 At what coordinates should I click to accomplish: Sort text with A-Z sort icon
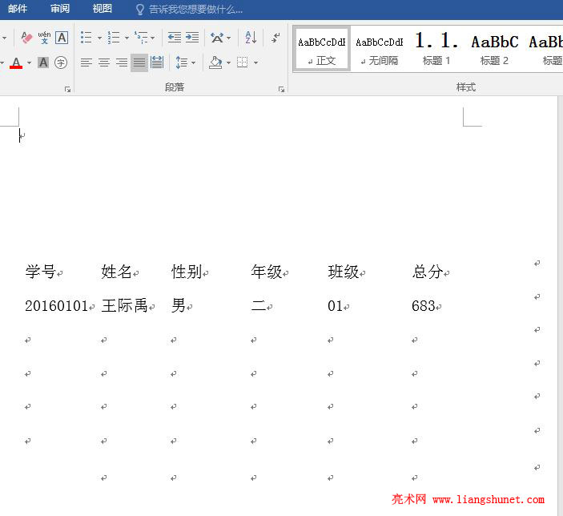point(251,38)
